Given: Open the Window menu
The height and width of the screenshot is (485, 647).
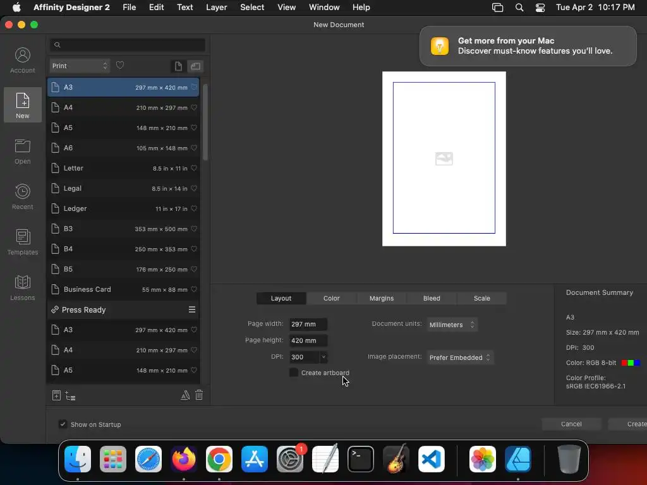Looking at the screenshot, I should 324,8.
